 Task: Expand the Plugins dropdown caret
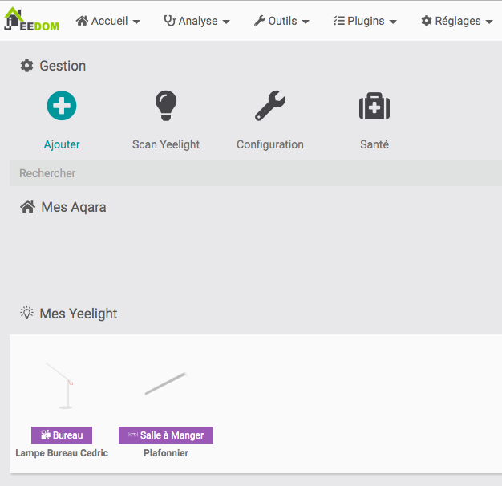pyautogui.click(x=393, y=22)
